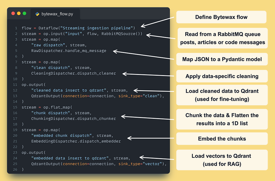
Task: Click the 'Apply data-specific cleaning' label
Action: (222, 76)
